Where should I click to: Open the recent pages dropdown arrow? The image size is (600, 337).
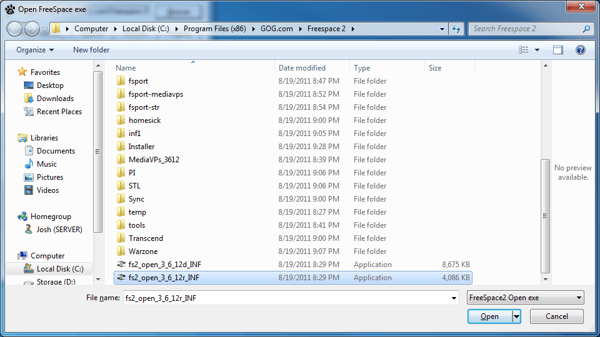pyautogui.click(x=45, y=29)
